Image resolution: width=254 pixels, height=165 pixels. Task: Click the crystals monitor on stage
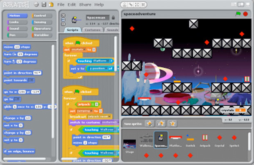pyautogui.click(x=233, y=110)
